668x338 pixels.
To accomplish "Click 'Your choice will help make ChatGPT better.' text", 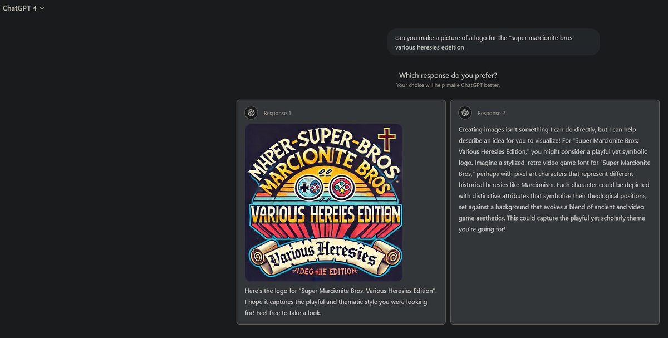I will pos(448,85).
